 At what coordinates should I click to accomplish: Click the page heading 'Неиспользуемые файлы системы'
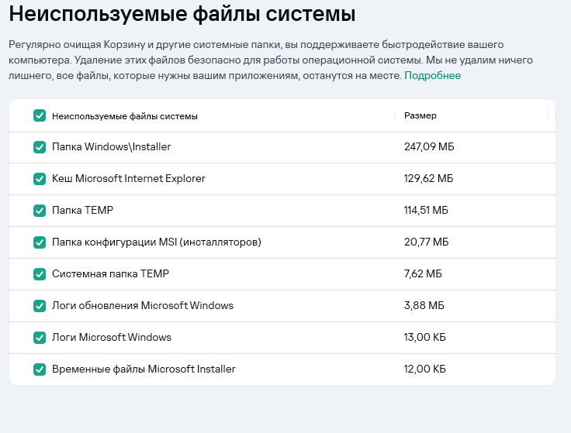pos(182,14)
